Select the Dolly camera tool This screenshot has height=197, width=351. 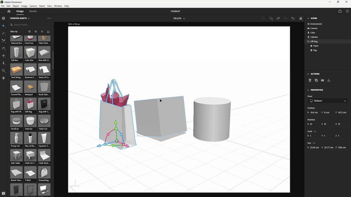[4, 63]
